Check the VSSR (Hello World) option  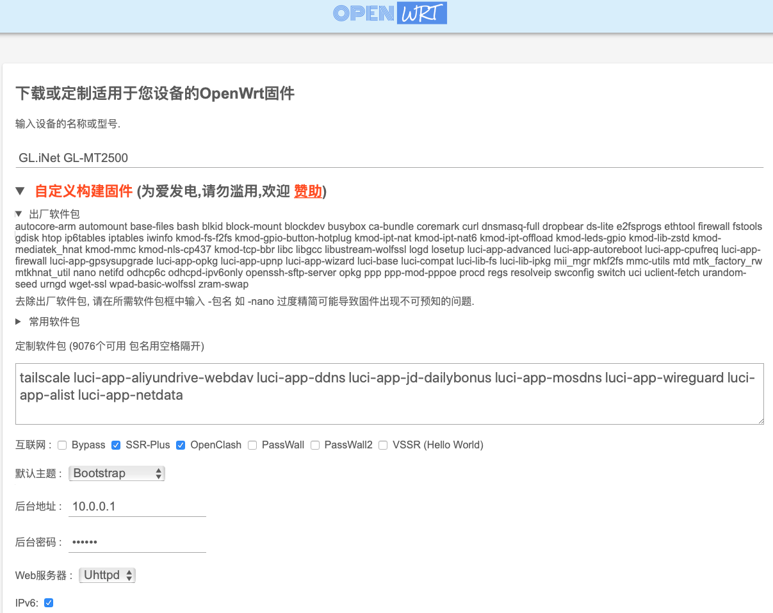pos(383,445)
